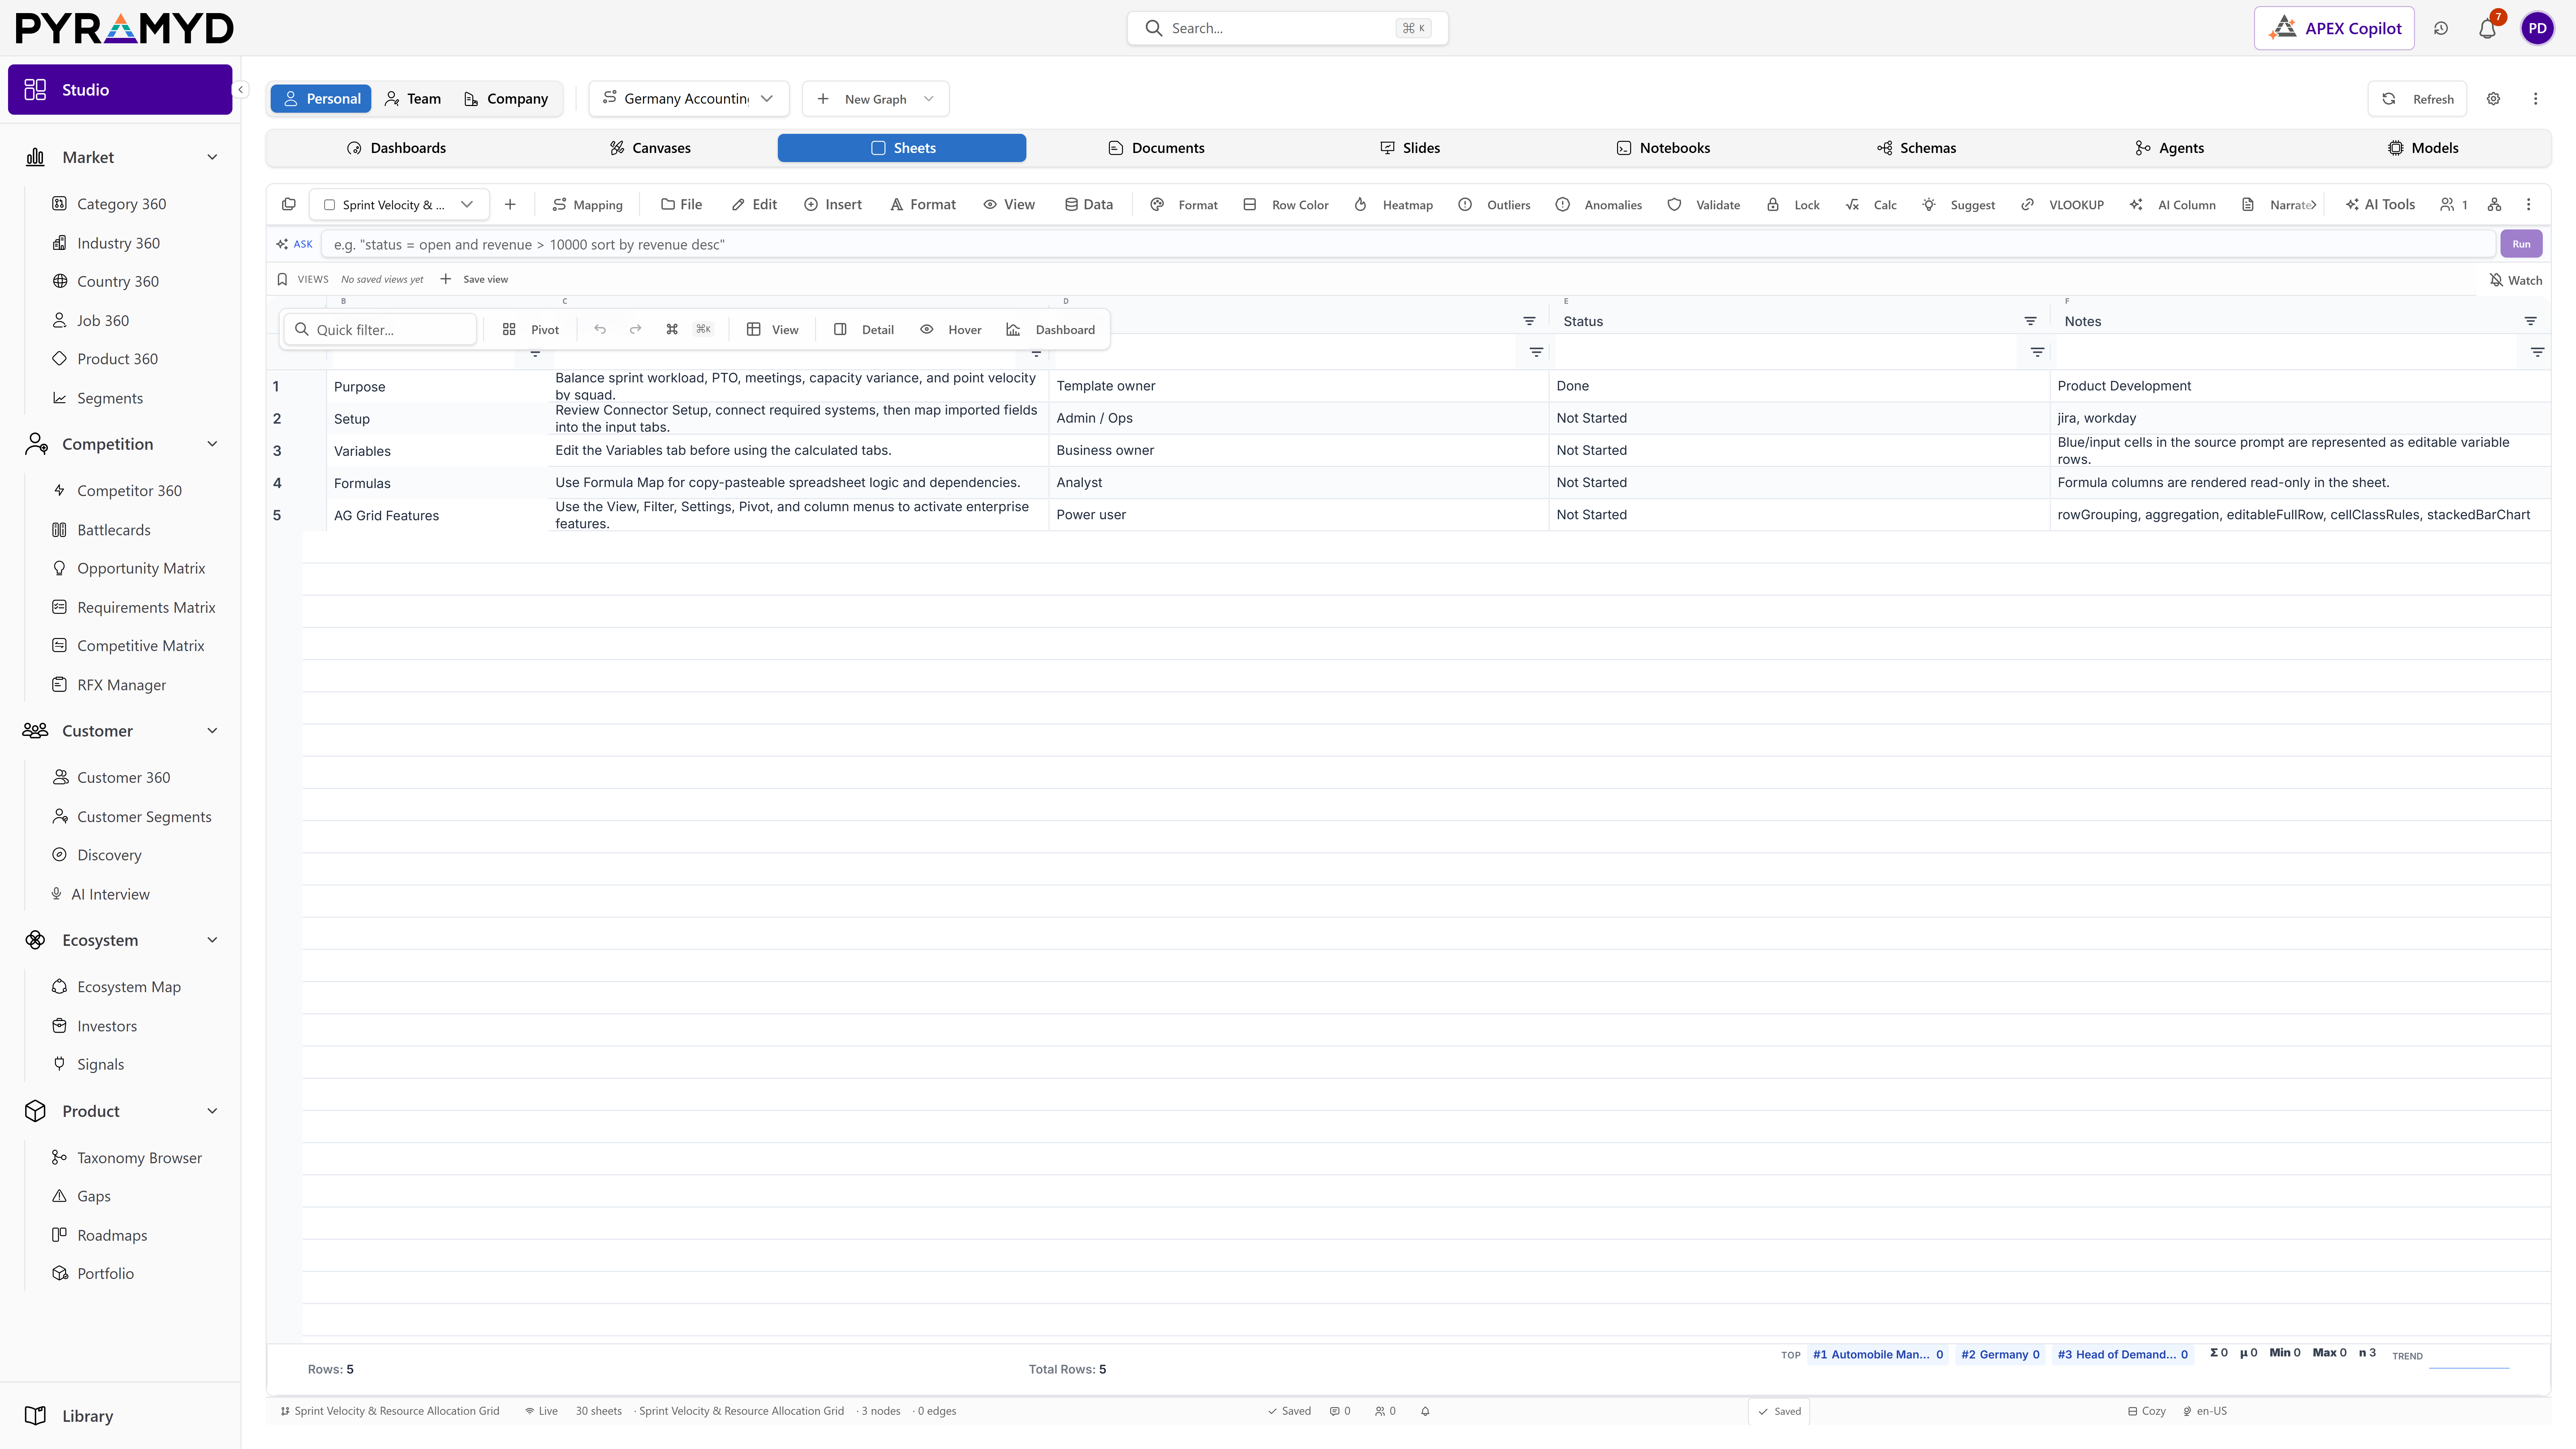Click the Lock tool
The height and width of the screenshot is (1449, 2576).
coord(1793,205)
